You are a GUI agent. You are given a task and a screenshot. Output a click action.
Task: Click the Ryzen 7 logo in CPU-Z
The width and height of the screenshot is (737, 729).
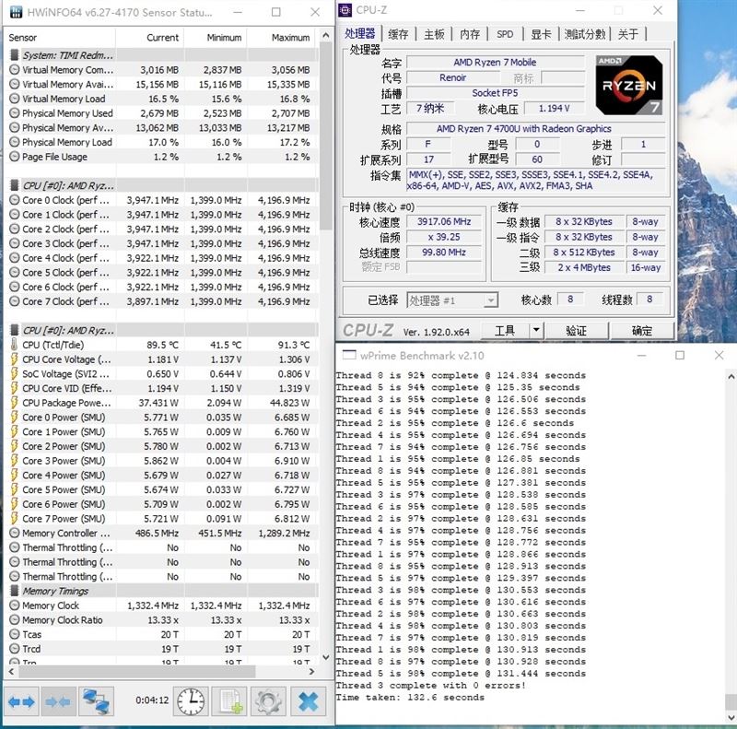point(629,86)
